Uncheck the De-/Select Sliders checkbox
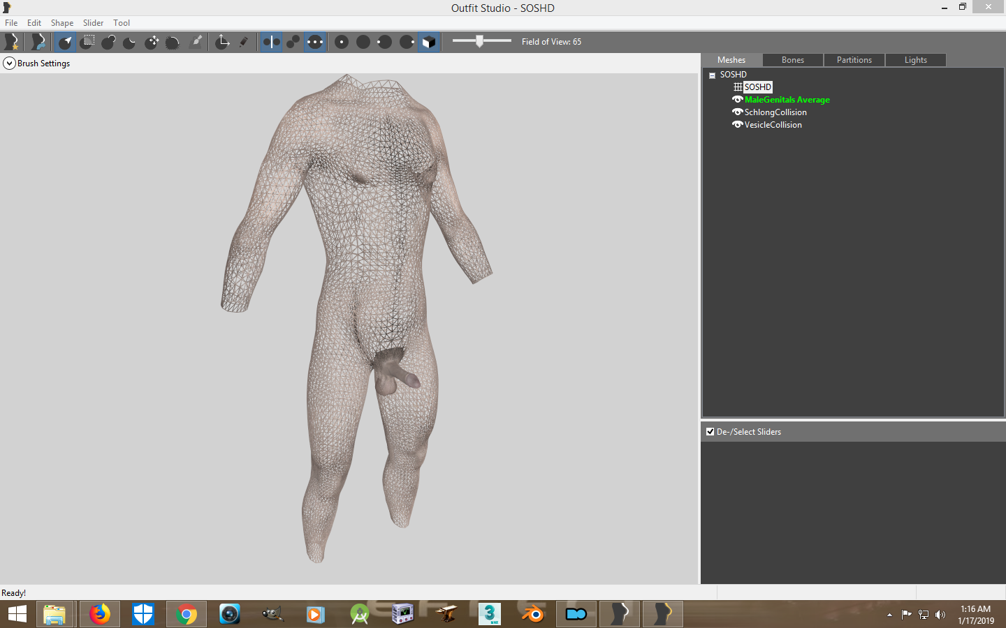Viewport: 1006px width, 628px height. (710, 432)
